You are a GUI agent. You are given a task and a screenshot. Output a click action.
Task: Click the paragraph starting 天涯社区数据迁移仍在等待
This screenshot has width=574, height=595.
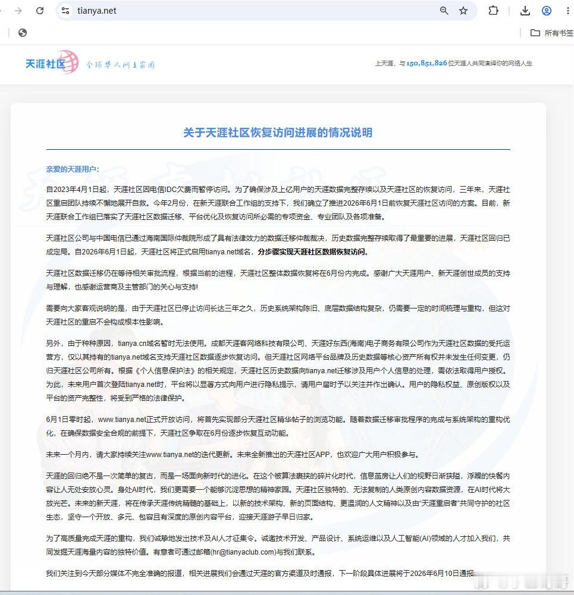278,280
